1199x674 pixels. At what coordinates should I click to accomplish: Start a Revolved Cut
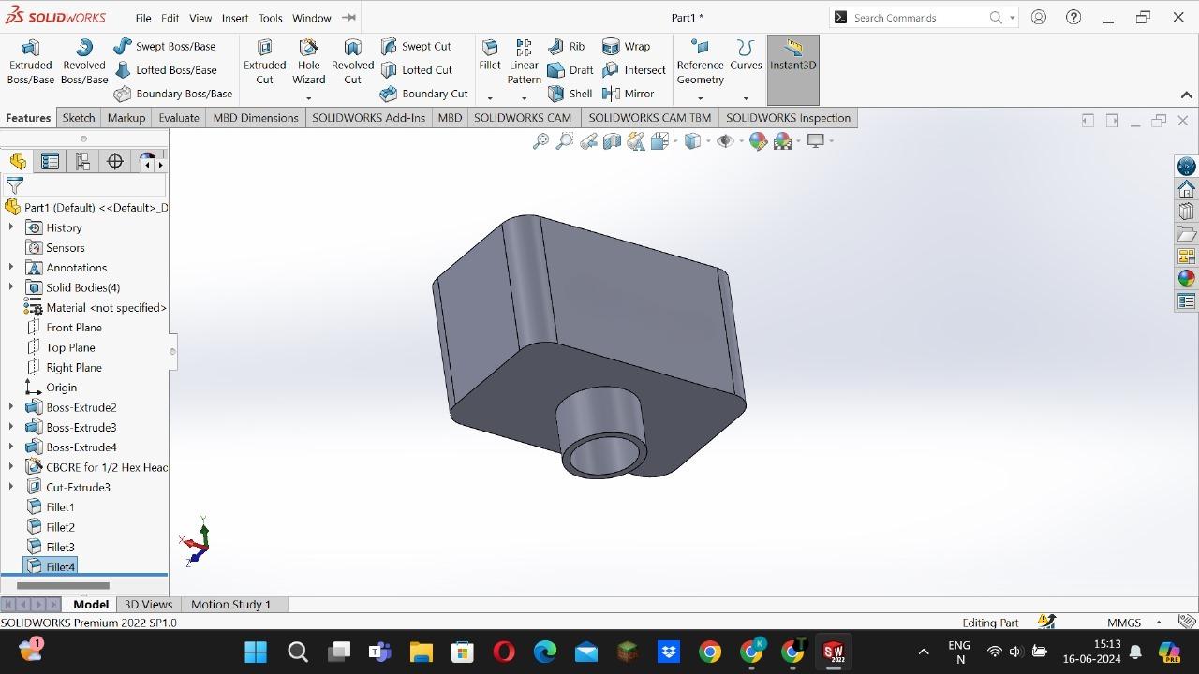pyautogui.click(x=352, y=62)
